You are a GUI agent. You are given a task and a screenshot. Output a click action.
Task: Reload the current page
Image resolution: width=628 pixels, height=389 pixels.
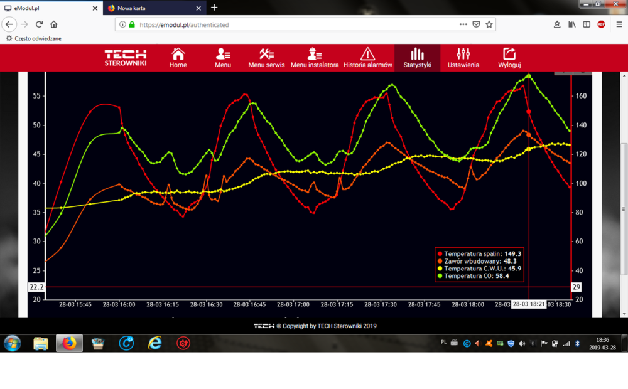tap(39, 24)
